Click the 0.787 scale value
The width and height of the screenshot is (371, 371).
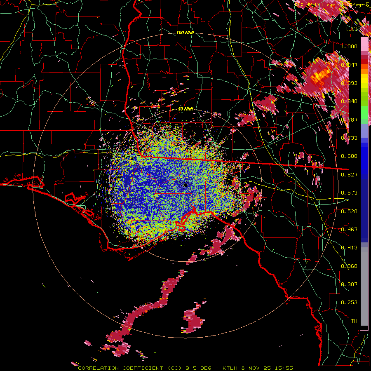349,120
